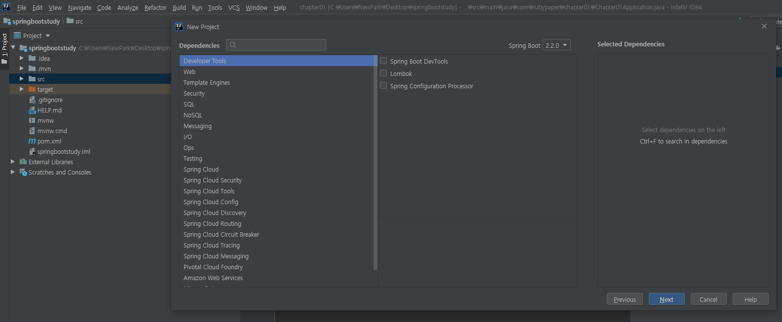Select the Ops category
Image resolution: width=782 pixels, height=322 pixels.
click(x=277, y=148)
